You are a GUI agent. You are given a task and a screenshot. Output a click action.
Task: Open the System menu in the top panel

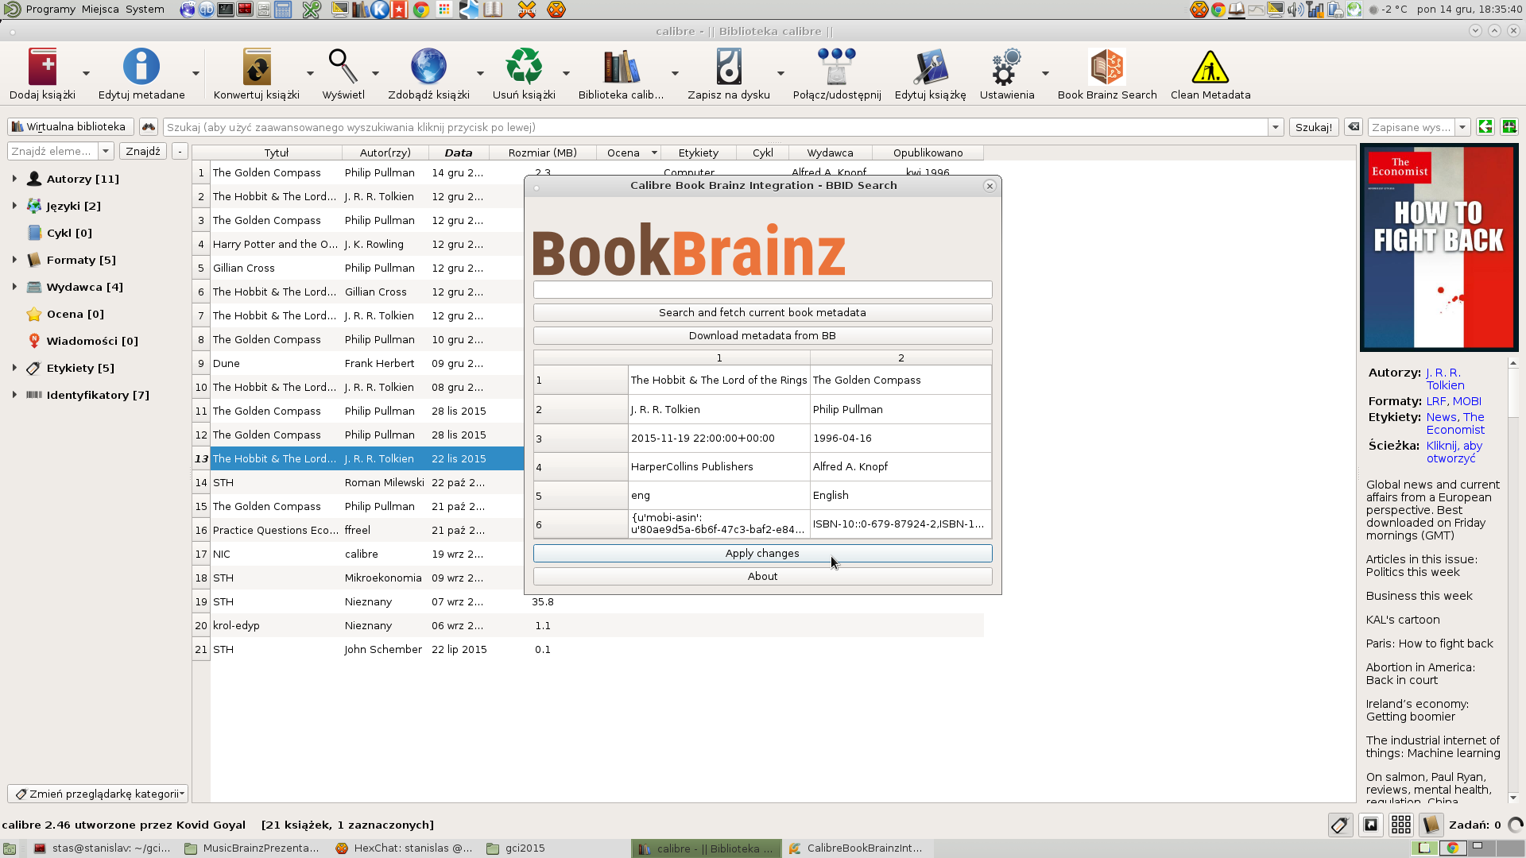[x=145, y=10]
